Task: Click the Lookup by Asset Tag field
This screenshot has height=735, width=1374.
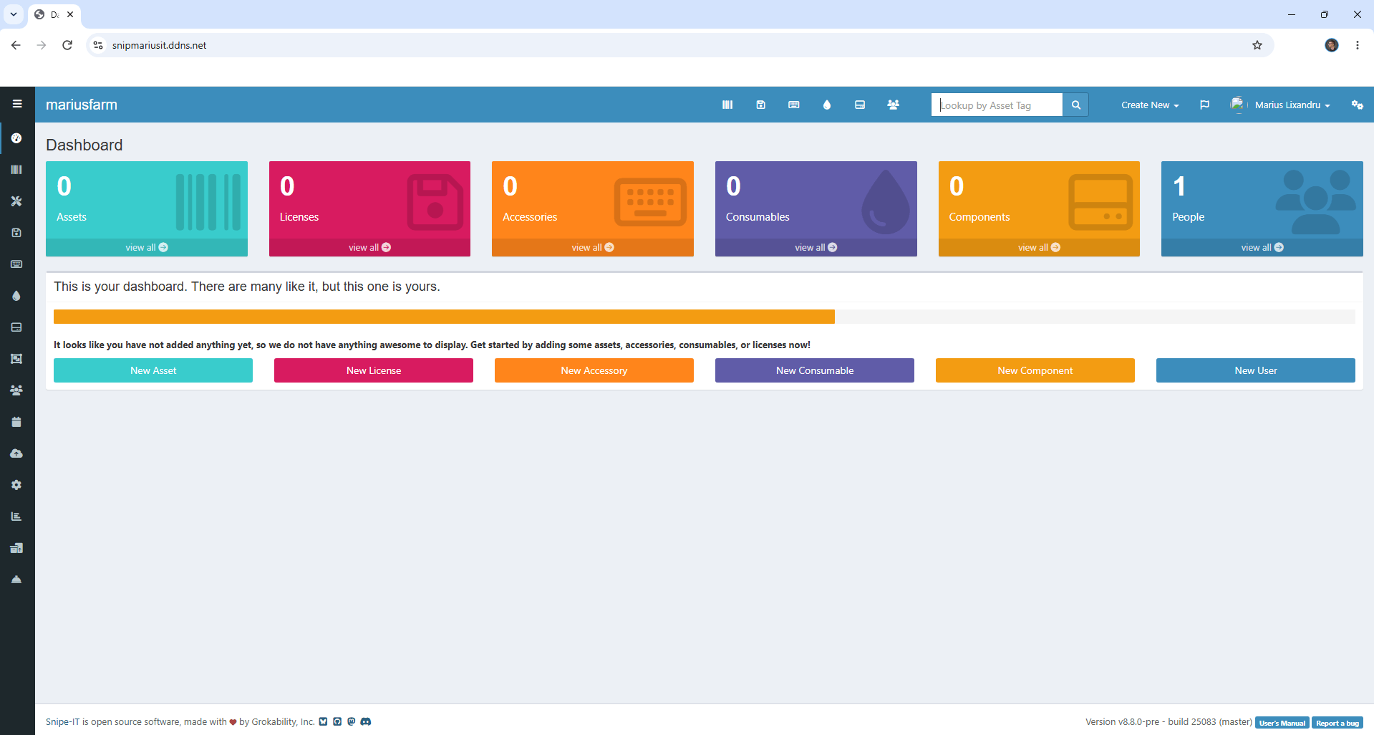Action: (x=997, y=105)
